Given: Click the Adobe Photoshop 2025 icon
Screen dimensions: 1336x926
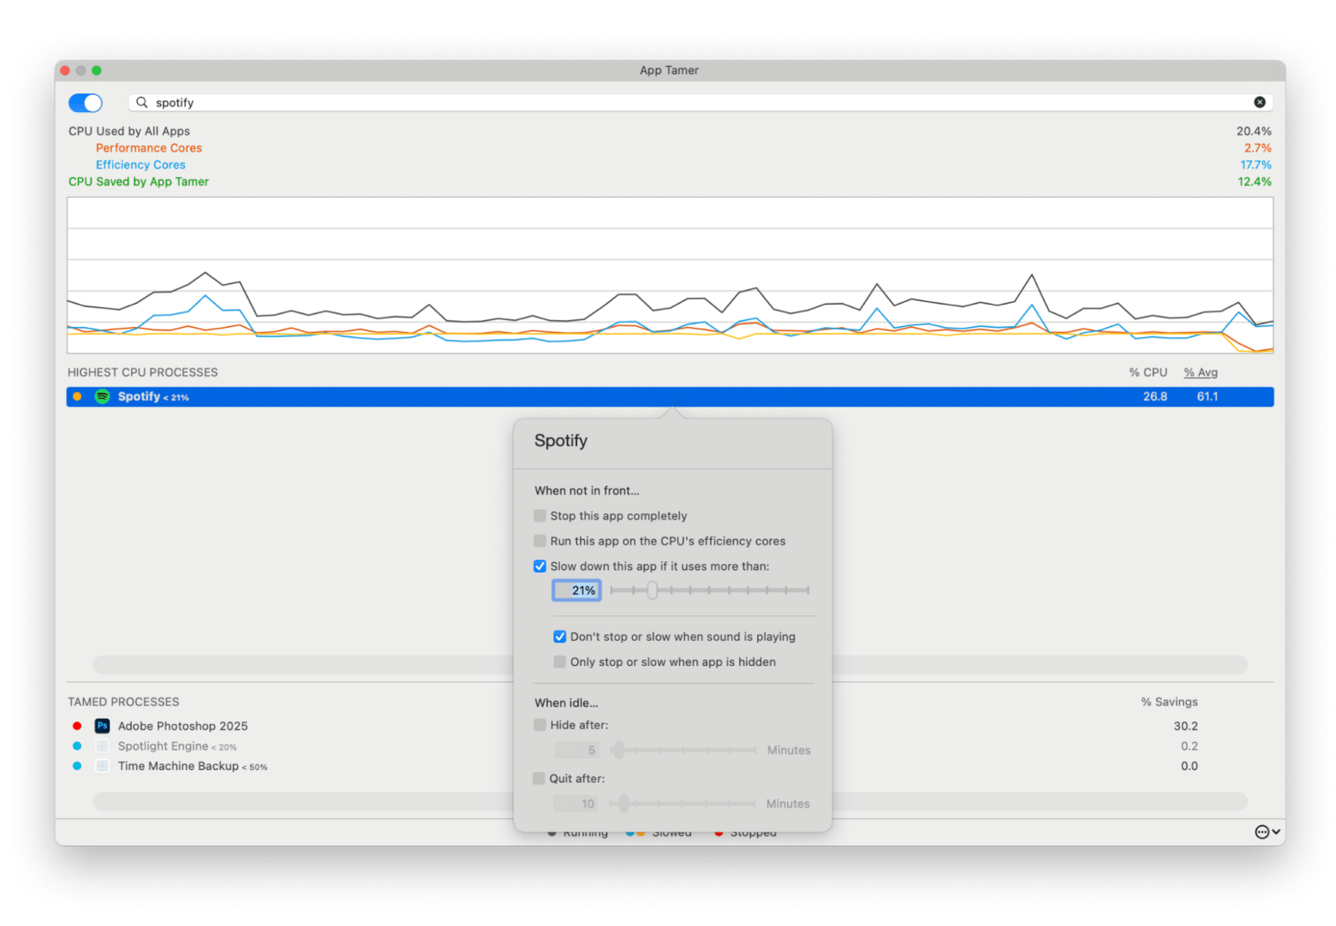Looking at the screenshot, I should tap(102, 726).
